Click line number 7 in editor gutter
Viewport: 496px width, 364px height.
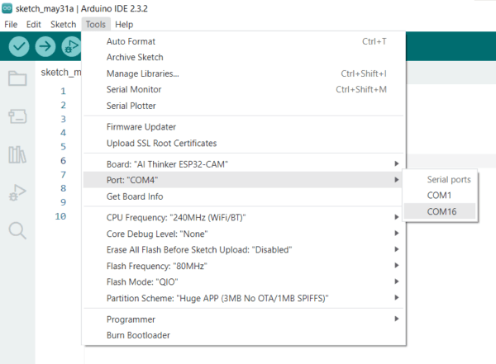click(x=64, y=174)
